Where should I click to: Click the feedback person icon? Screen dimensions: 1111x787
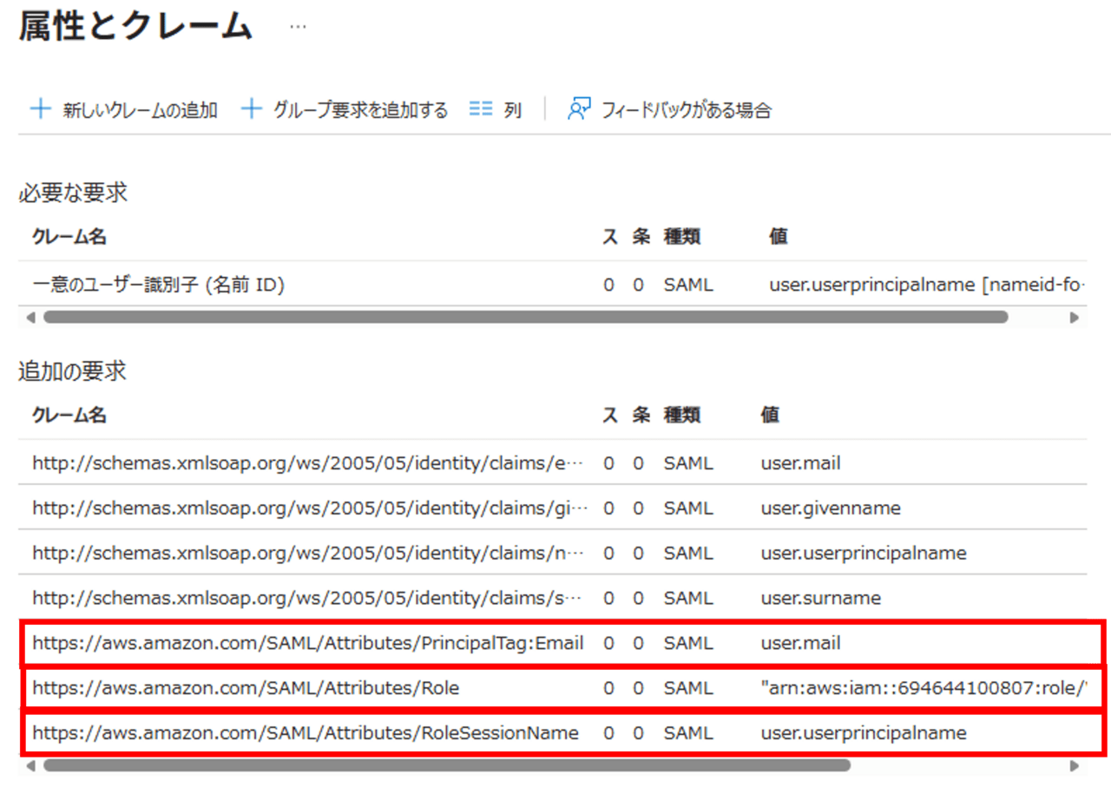(x=579, y=109)
